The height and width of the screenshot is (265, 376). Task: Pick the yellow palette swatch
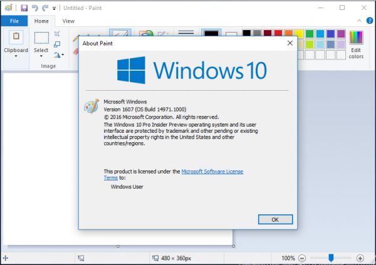tap(300, 34)
